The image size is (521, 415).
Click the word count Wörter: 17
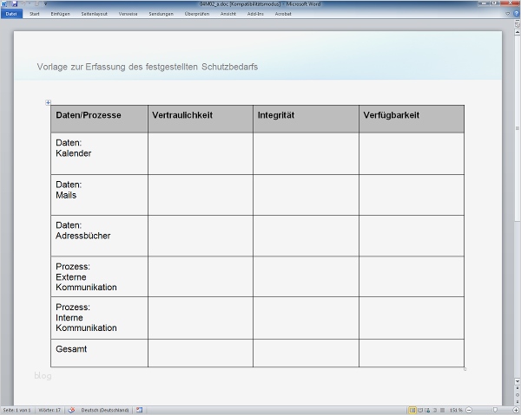[x=49, y=411]
